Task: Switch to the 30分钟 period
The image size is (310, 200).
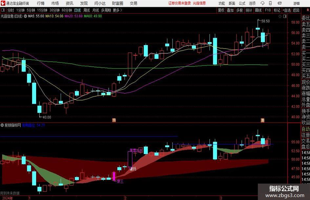Action: click(x=54, y=10)
